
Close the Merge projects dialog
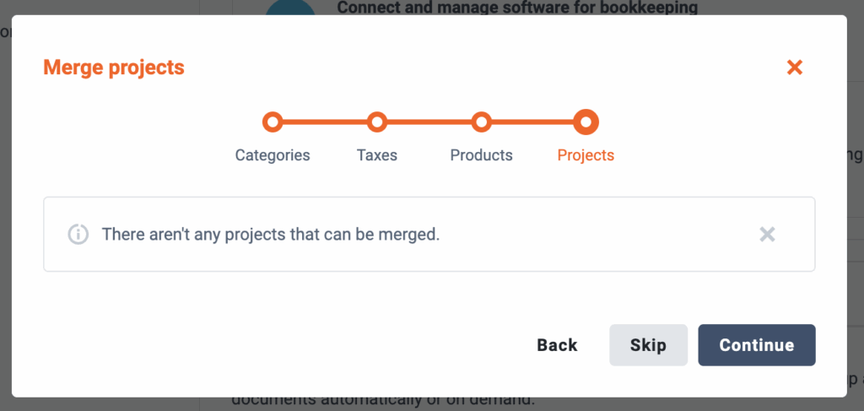[x=794, y=68]
